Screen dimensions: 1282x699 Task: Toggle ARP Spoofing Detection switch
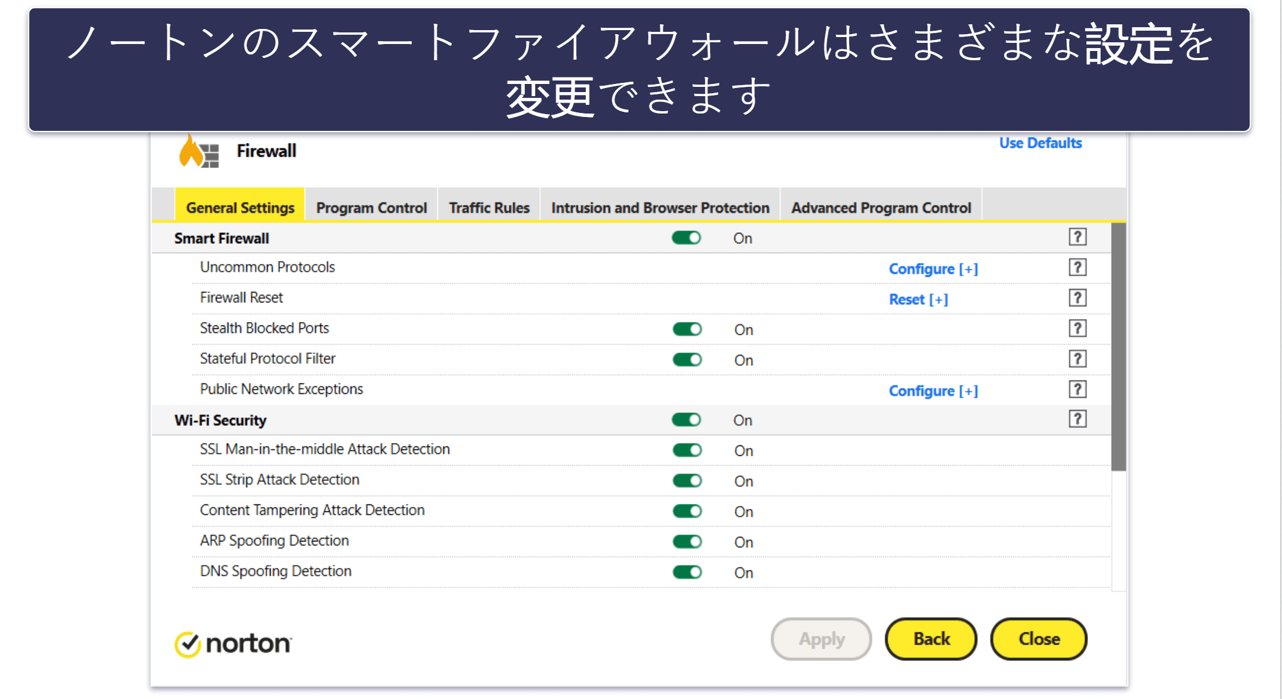click(687, 542)
